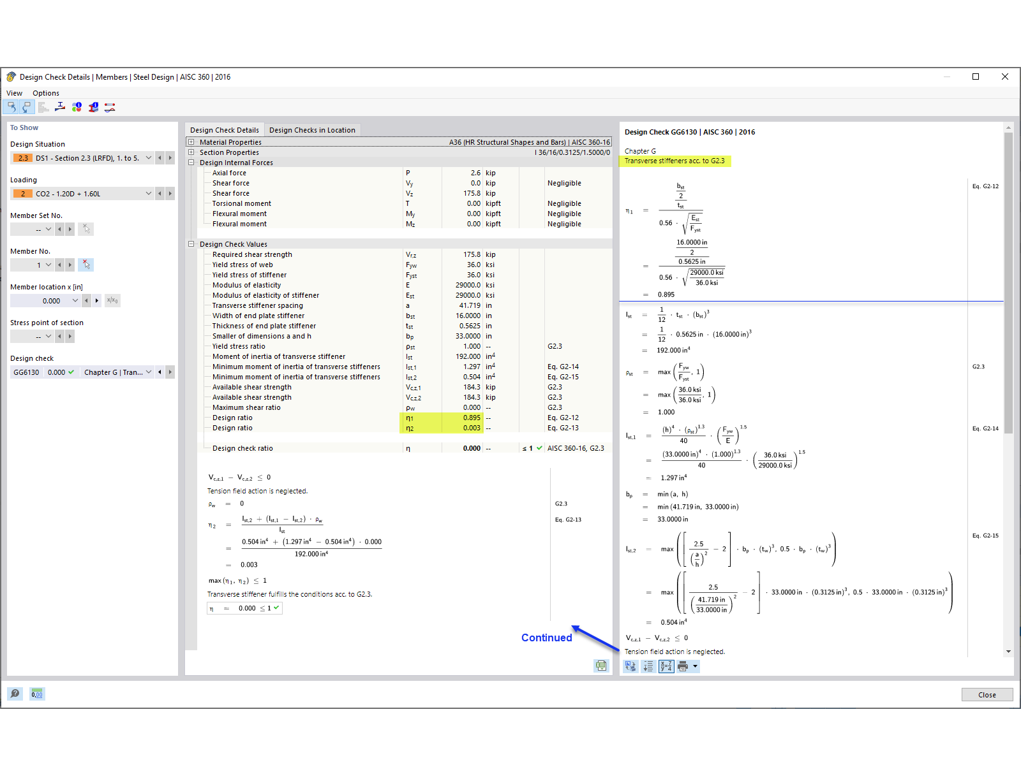This screenshot has width=1021, height=765.
Task: Go to next Design Situation
Action: point(170,157)
